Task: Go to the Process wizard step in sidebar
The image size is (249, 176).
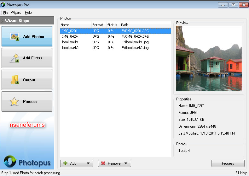Action: (27, 102)
